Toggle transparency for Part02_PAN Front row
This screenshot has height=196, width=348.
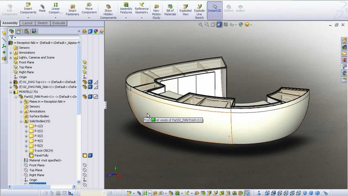pos(96,97)
